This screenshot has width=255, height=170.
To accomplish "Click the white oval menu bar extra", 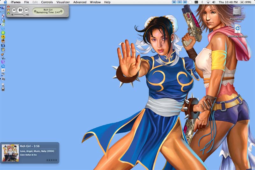I will click(190, 2).
